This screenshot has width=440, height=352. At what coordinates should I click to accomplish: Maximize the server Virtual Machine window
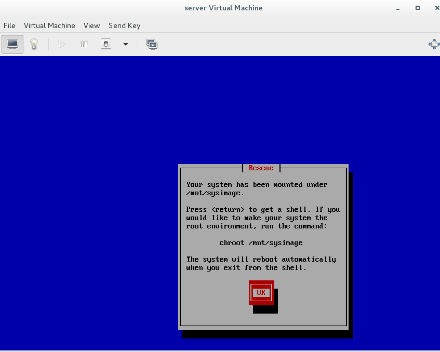418,8
